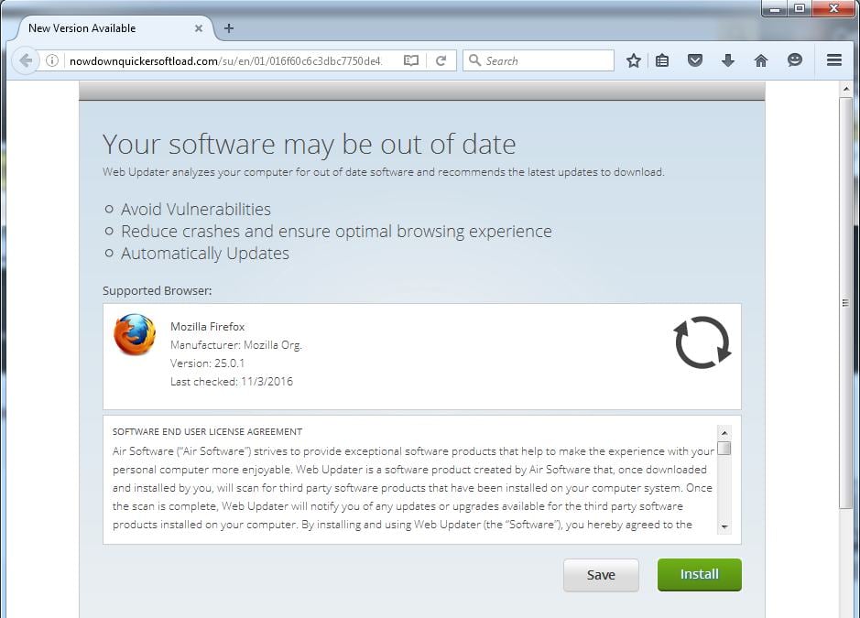Open the Firefox hamburger menu
The image size is (860, 618).
pos(833,60)
